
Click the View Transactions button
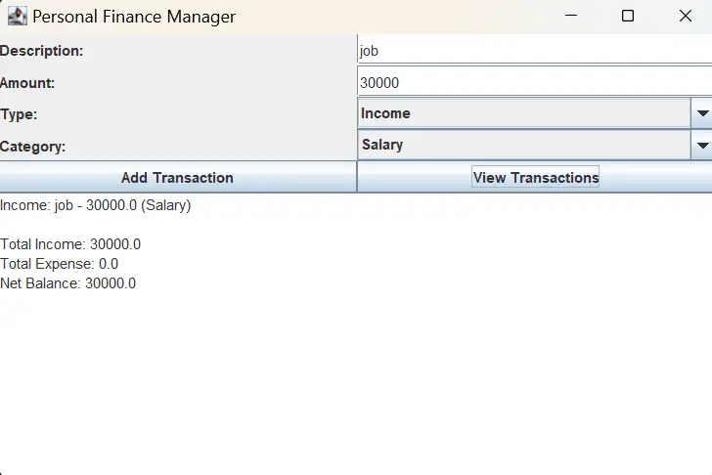534,177
